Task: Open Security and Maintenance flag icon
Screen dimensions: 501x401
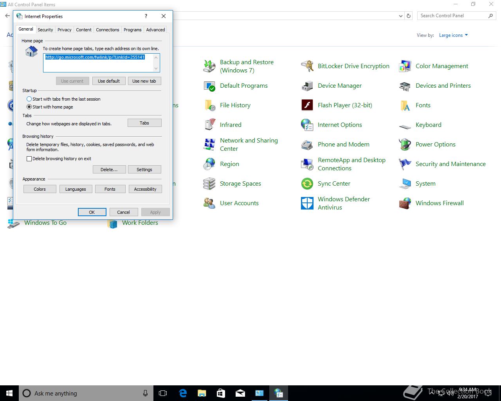Action: [405, 164]
